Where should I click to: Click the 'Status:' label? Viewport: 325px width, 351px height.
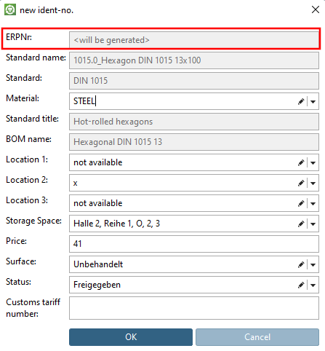[x=19, y=282]
